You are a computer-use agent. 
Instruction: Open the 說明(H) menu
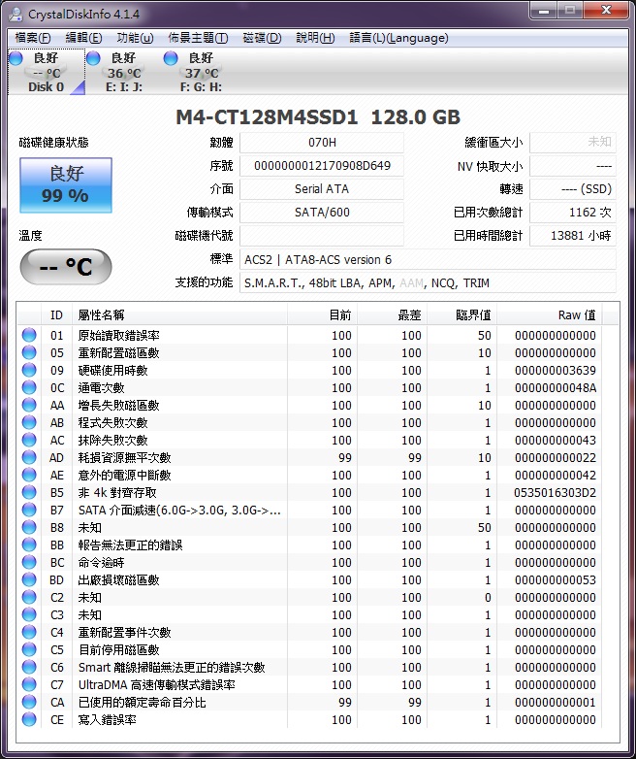[x=315, y=38]
